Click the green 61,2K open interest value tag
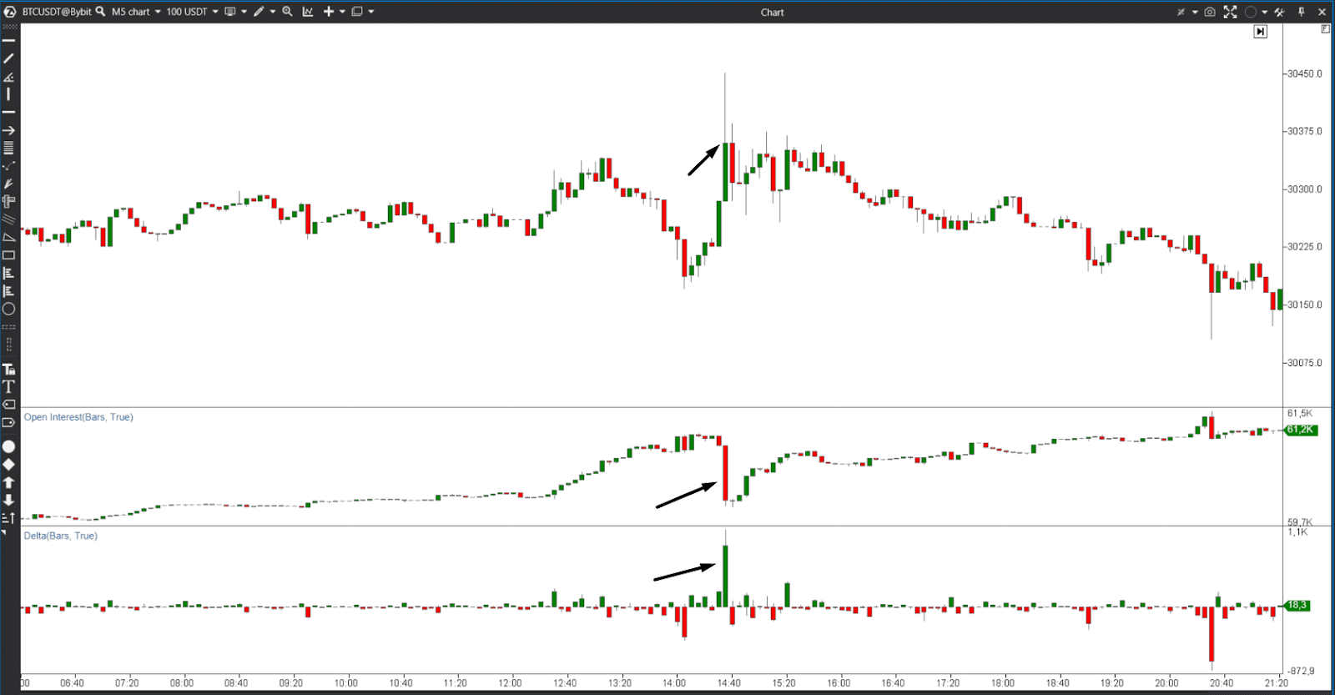This screenshot has height=695, width=1335. coord(1300,430)
